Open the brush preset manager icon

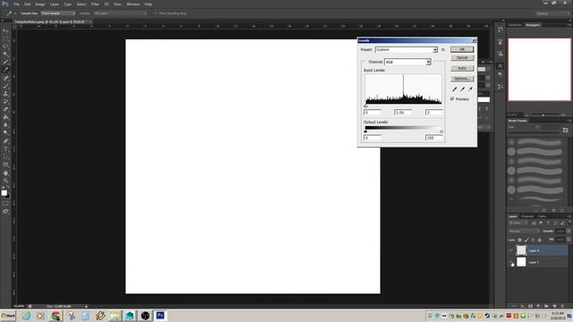[x=565, y=130]
